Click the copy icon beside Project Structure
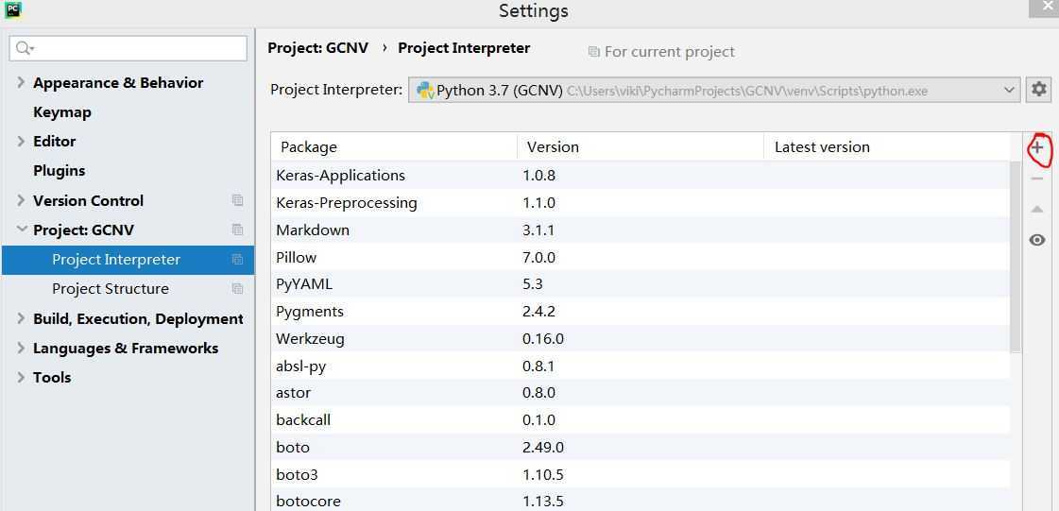 [x=237, y=288]
